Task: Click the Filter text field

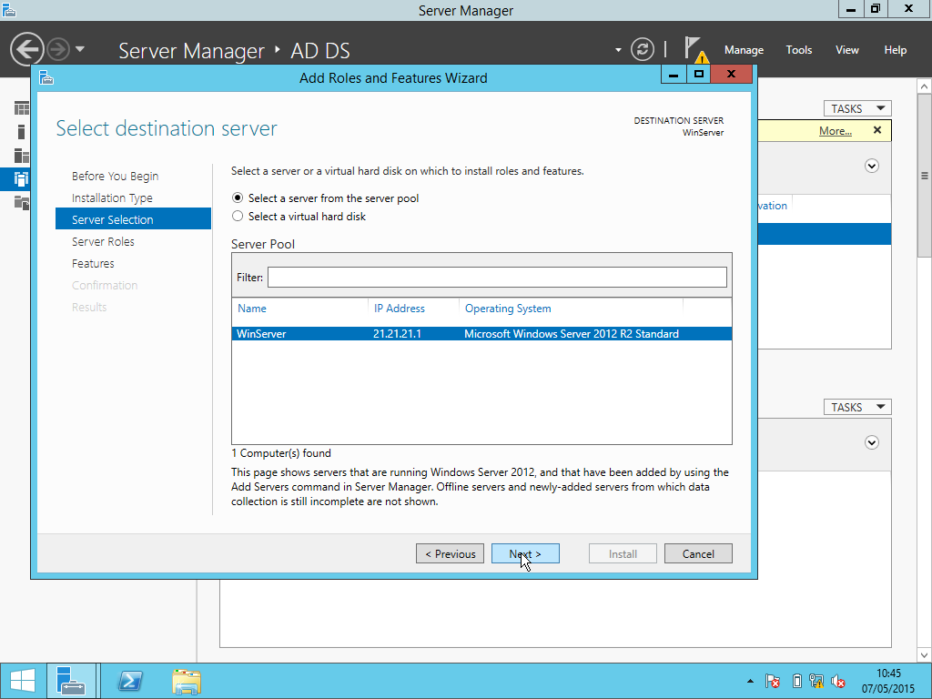Action: [497, 277]
